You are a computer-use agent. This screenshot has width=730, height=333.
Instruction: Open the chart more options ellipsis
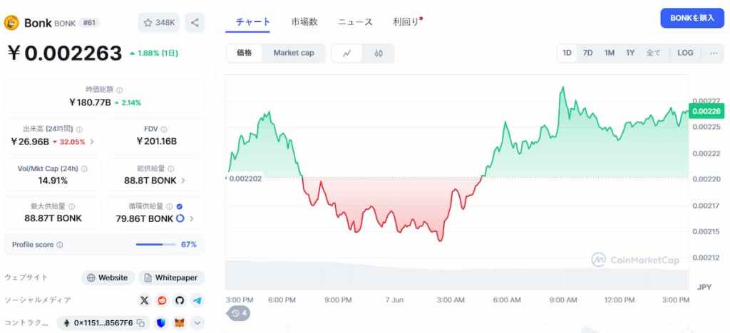click(x=714, y=53)
